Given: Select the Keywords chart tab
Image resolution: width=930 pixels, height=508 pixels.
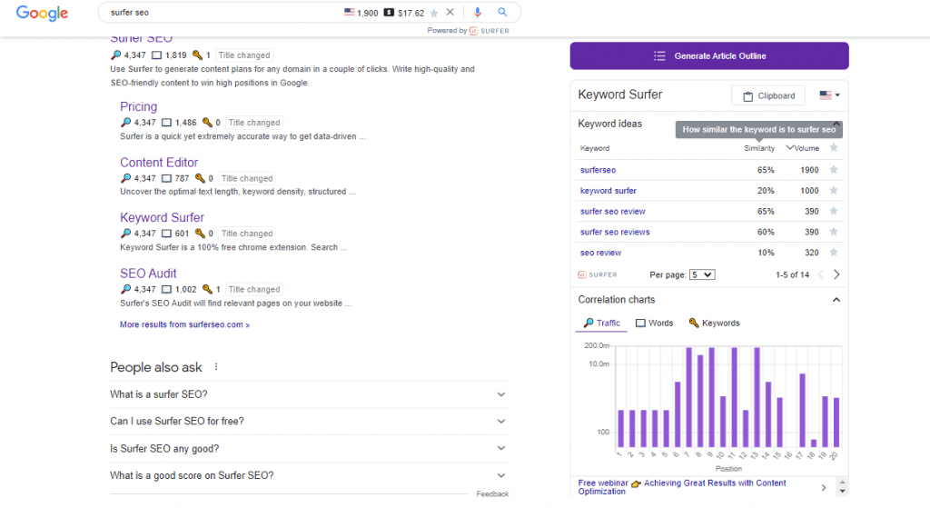Looking at the screenshot, I should [x=714, y=323].
